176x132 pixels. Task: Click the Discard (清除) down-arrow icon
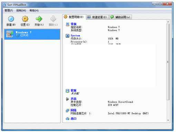[53, 19]
